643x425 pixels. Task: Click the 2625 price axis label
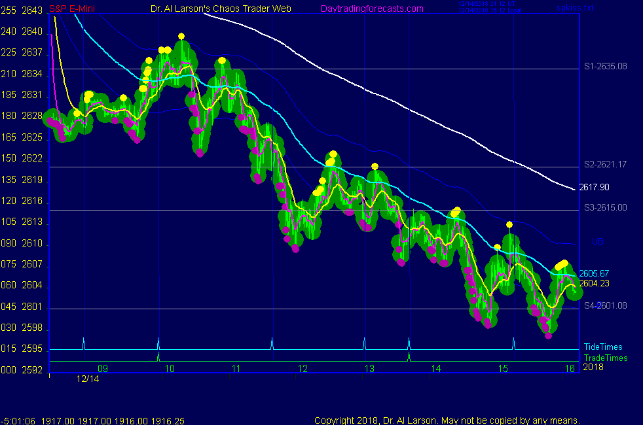pos(32,137)
